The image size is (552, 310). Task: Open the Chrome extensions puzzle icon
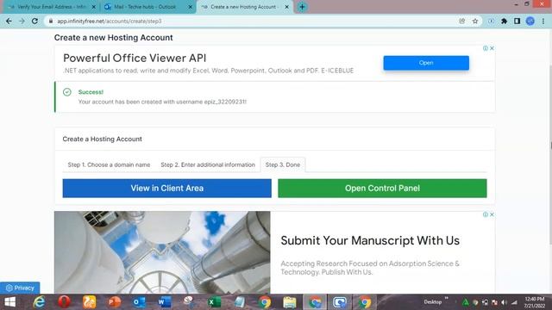click(504, 21)
